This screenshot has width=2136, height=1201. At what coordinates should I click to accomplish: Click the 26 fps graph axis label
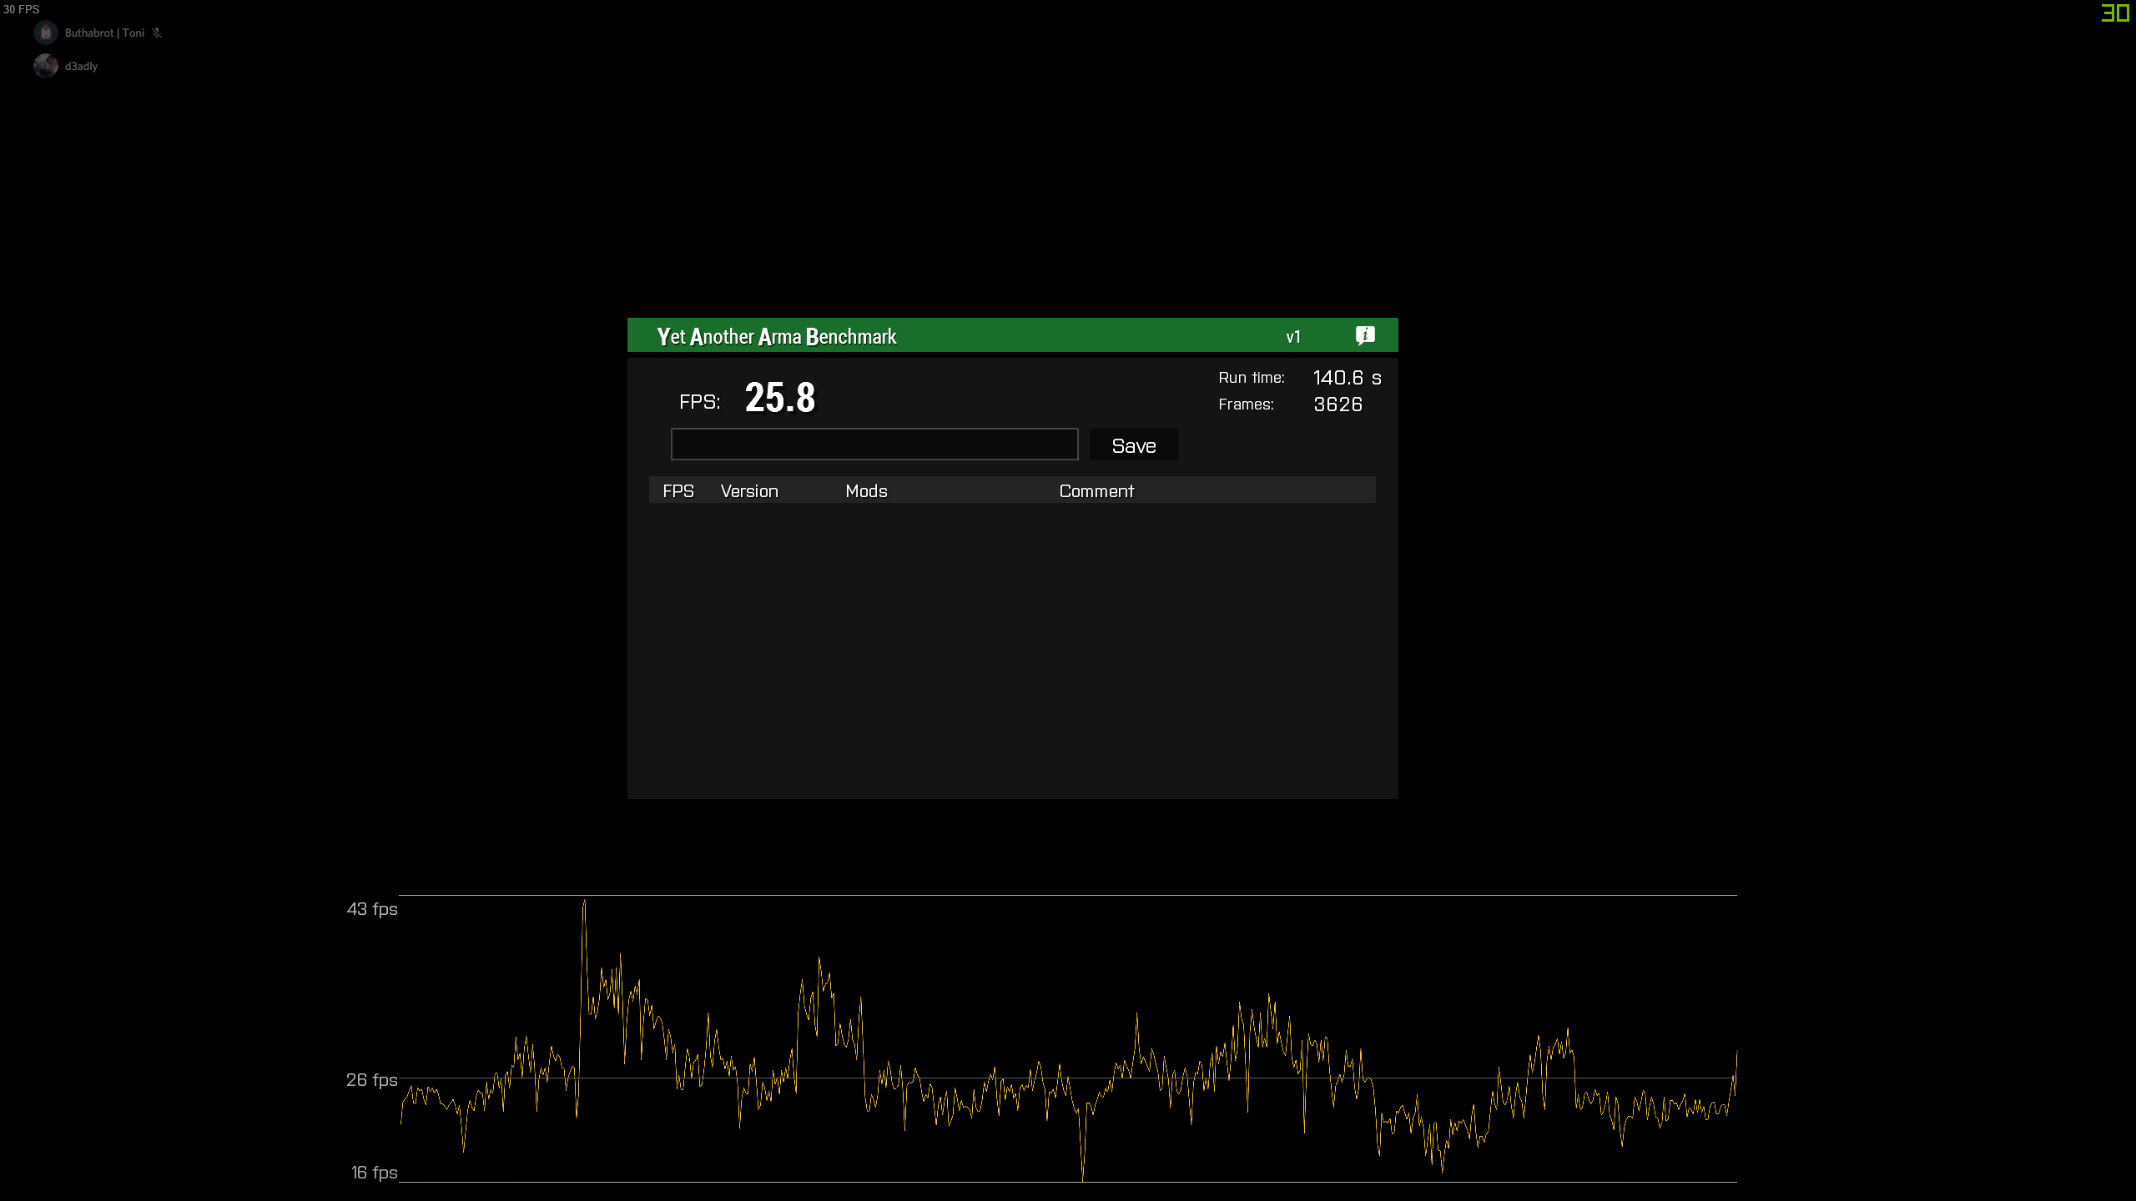click(372, 1080)
